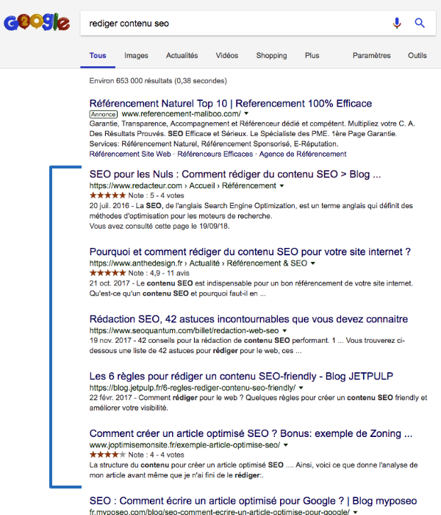Open result Comment créer un article optimisé SEO
The image size is (441, 515).
pyautogui.click(x=251, y=433)
